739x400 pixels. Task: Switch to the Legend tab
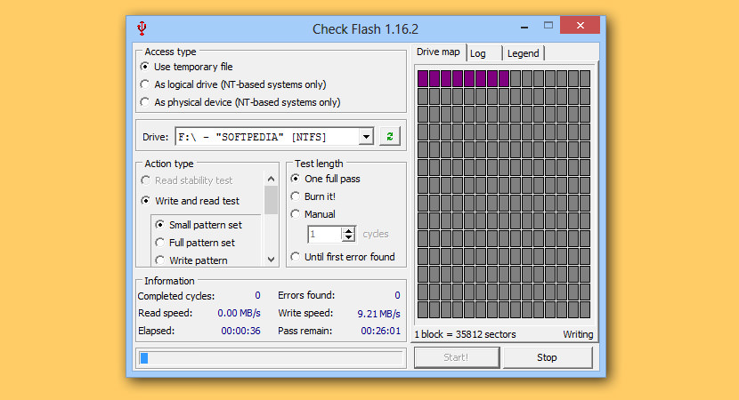(524, 53)
